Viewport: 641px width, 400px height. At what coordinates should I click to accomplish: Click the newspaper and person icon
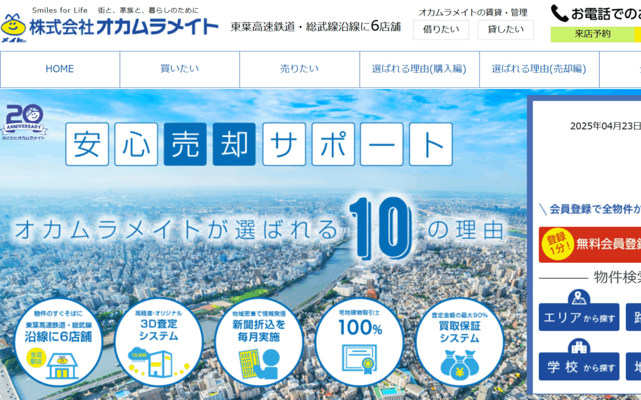pos(259,364)
